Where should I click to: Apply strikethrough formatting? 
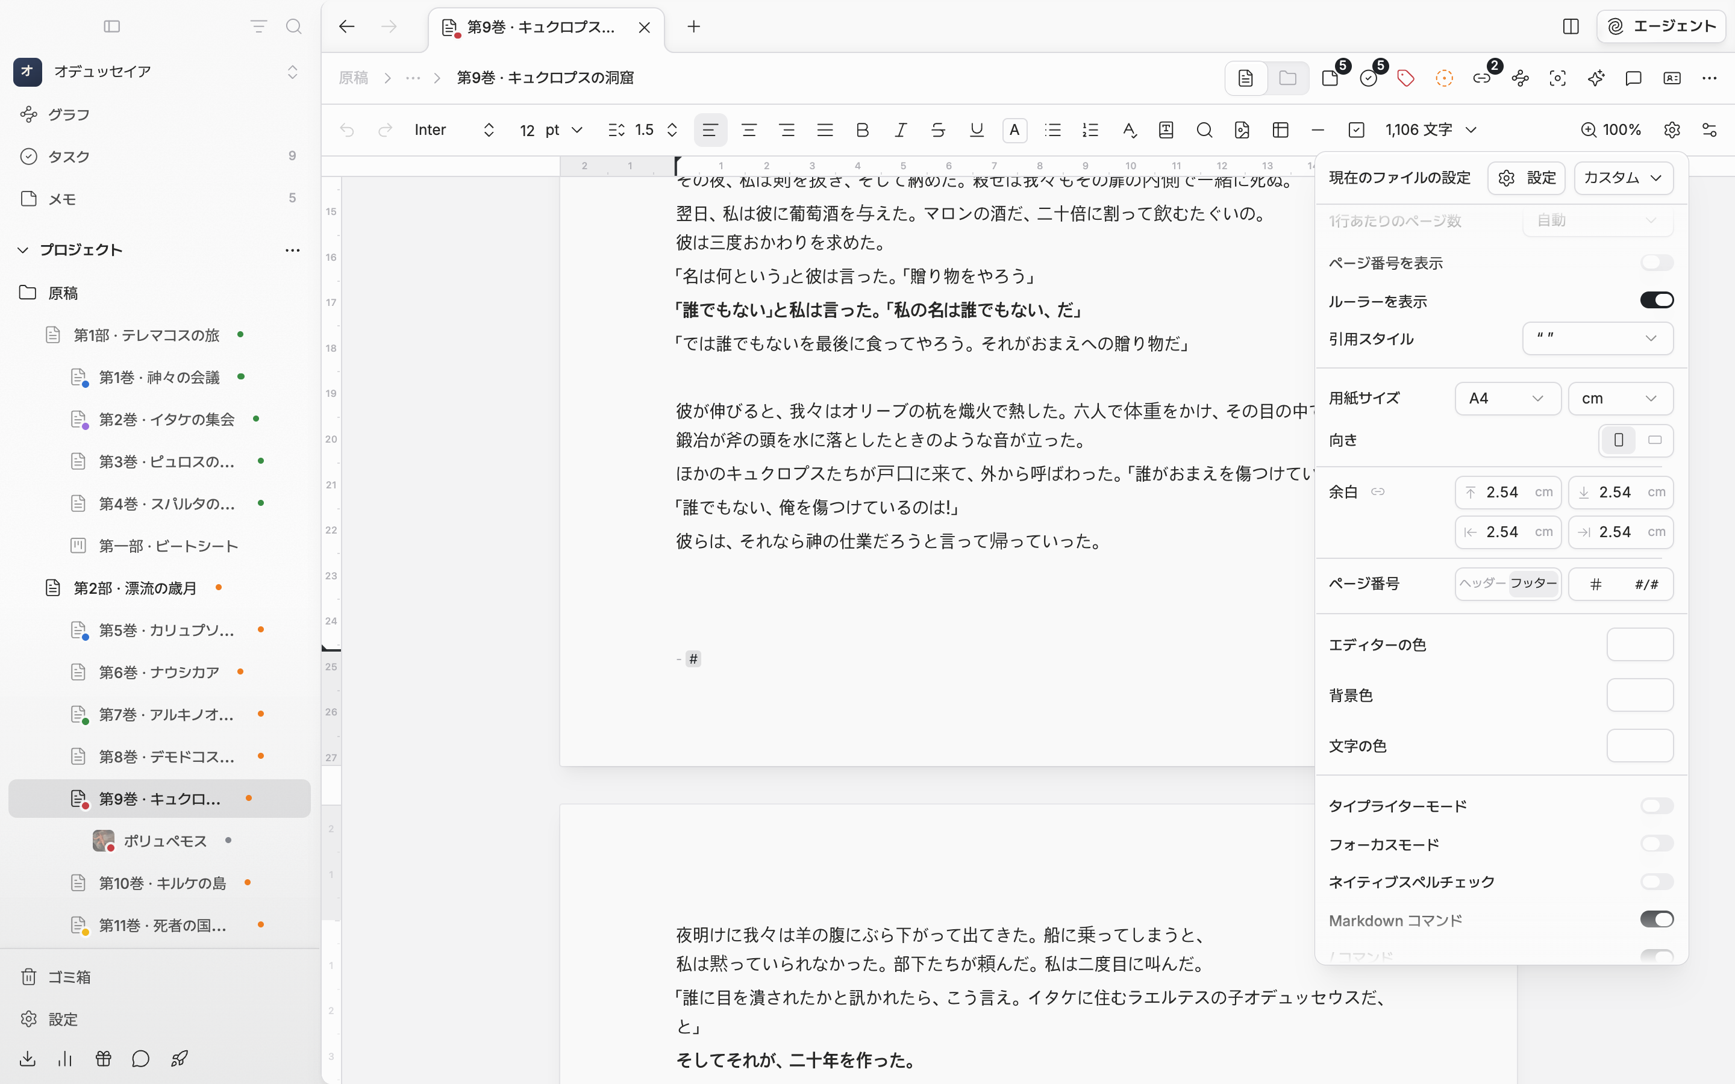[x=939, y=129]
